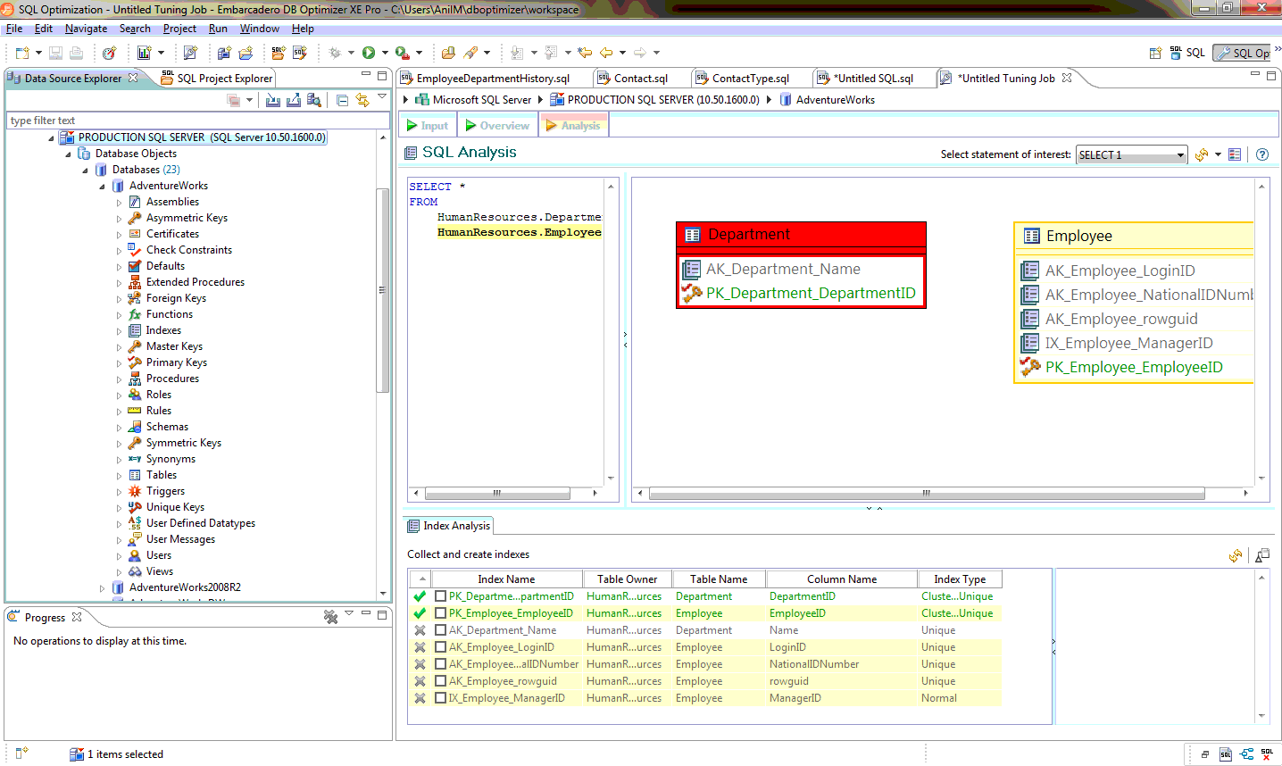Switch to the SQL perspective
This screenshot has width=1282, height=766.
click(x=1187, y=54)
